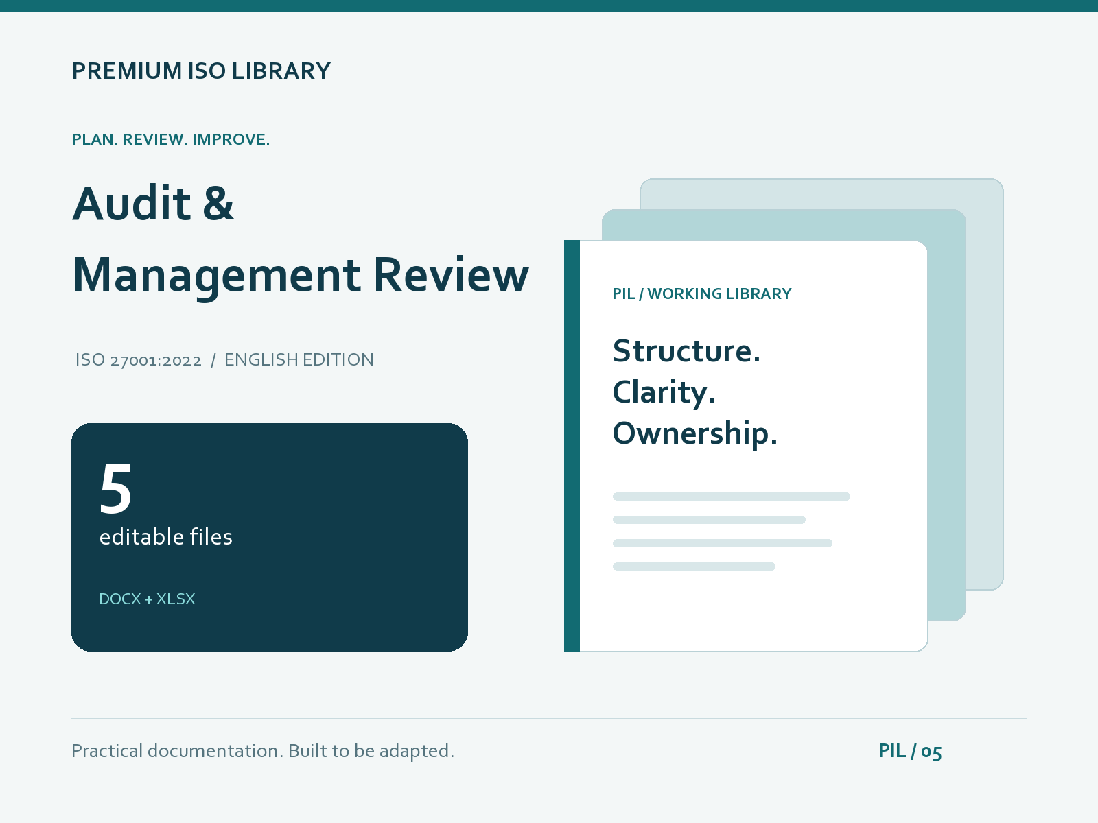Click the ENGLISH EDITION label
The width and height of the screenshot is (1098, 823).
tap(299, 360)
